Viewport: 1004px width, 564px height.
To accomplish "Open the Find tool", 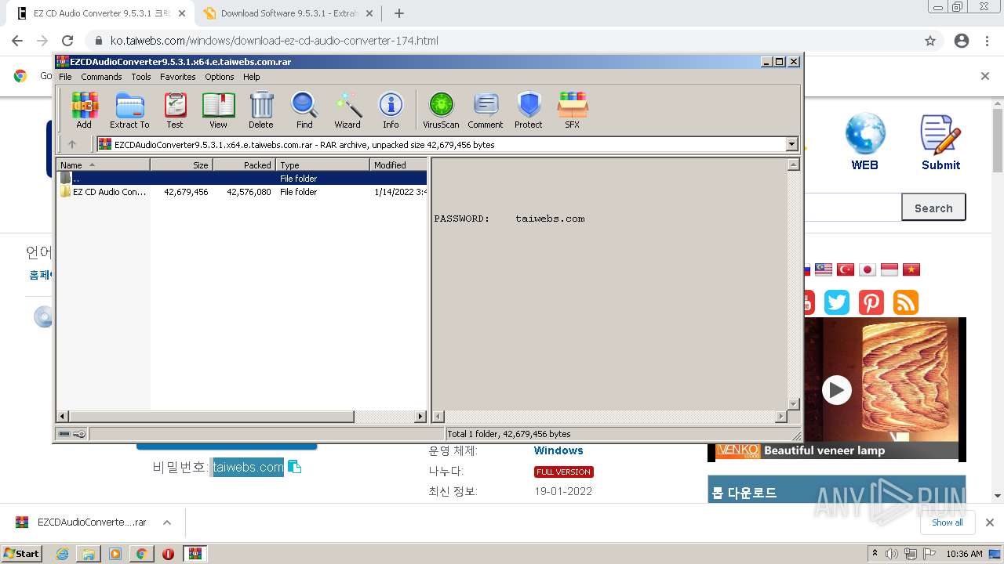I will coord(304,110).
